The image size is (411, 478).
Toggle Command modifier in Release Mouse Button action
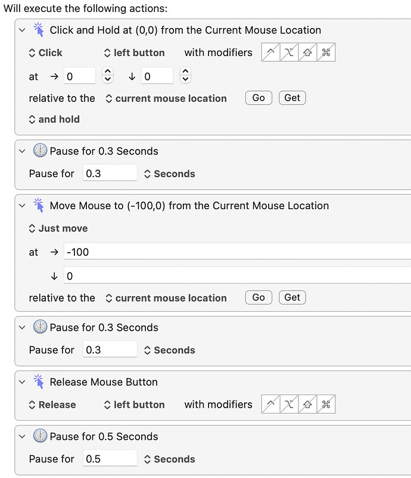(x=326, y=405)
